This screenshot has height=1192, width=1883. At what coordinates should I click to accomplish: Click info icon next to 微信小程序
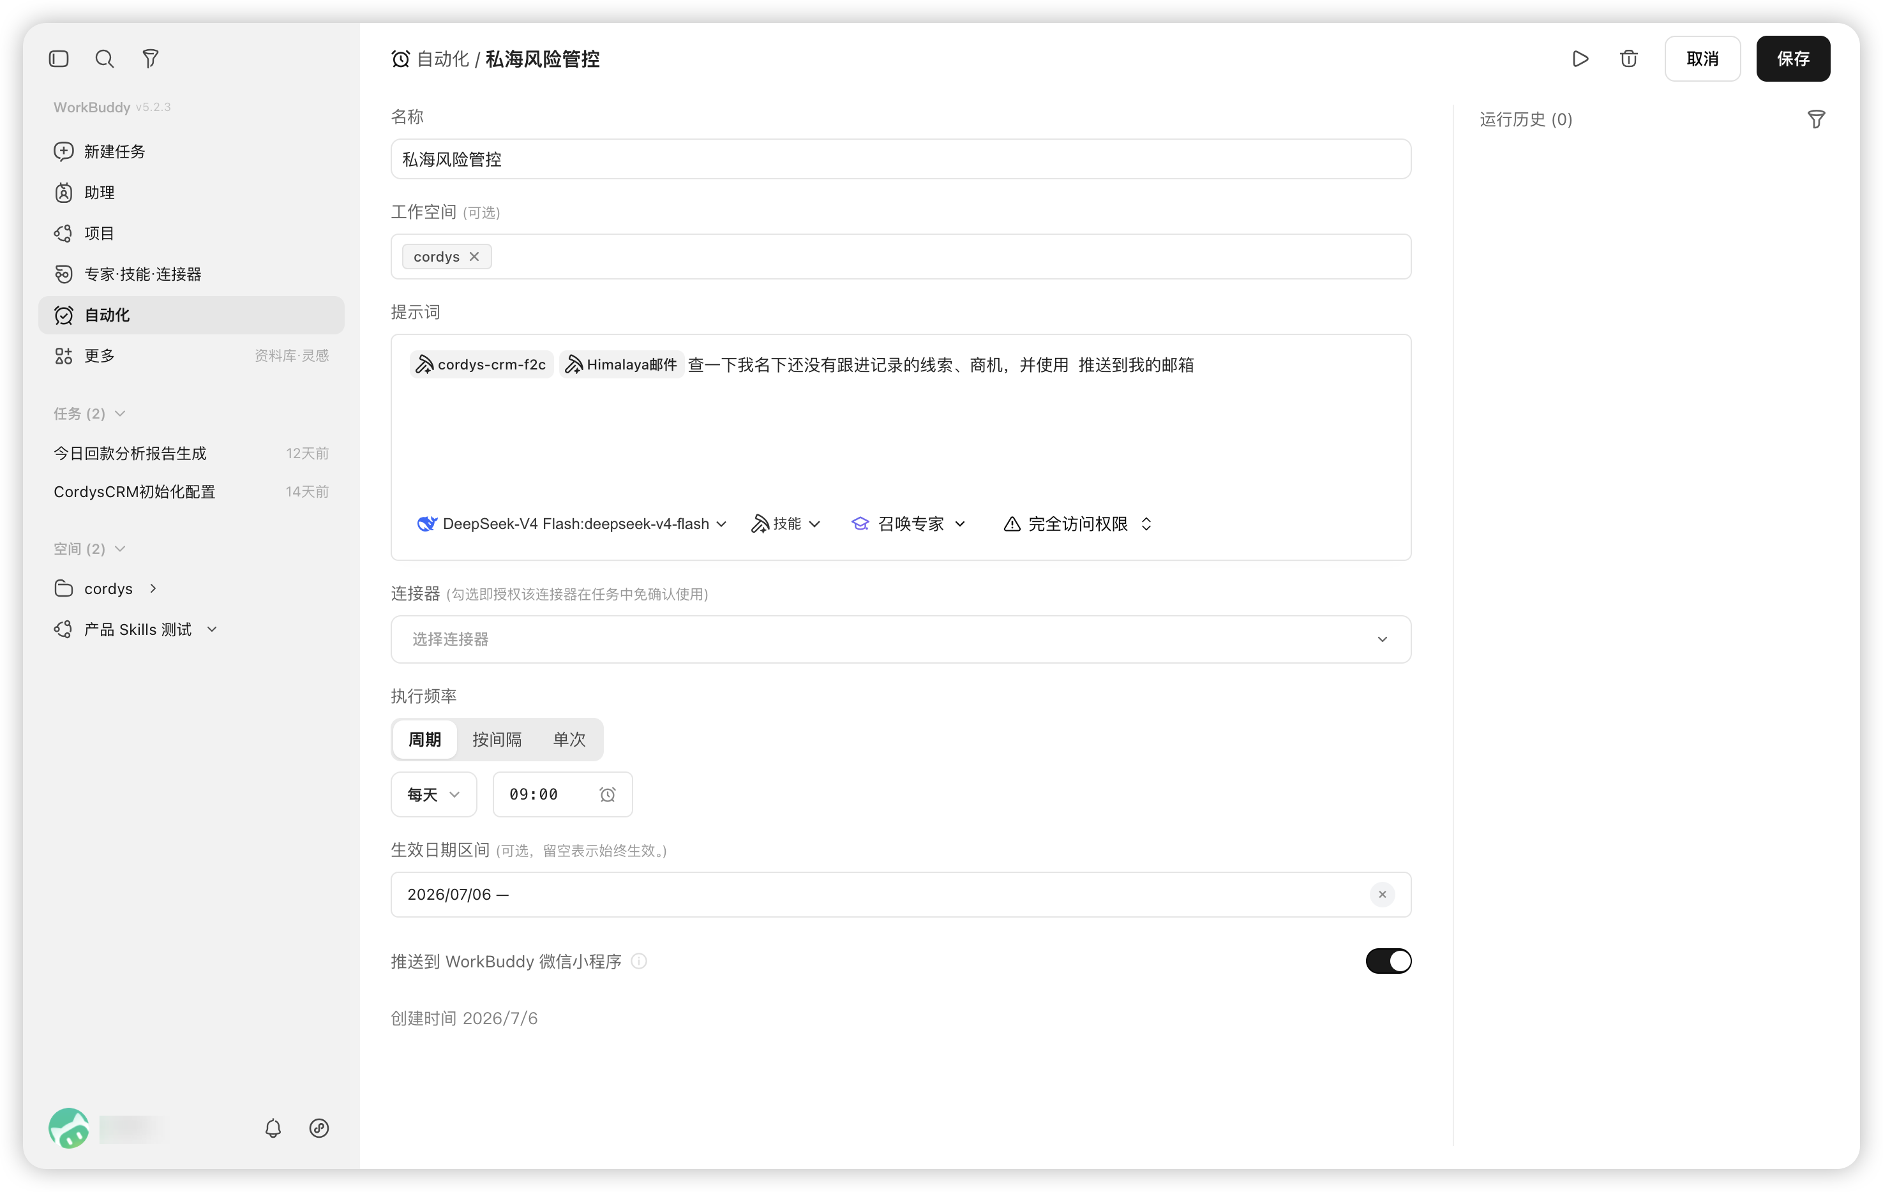pyautogui.click(x=639, y=960)
